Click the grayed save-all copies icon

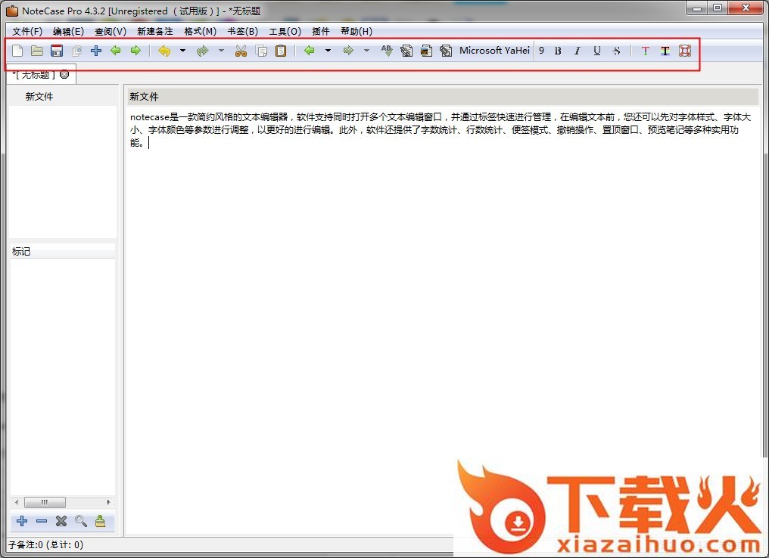coord(76,51)
